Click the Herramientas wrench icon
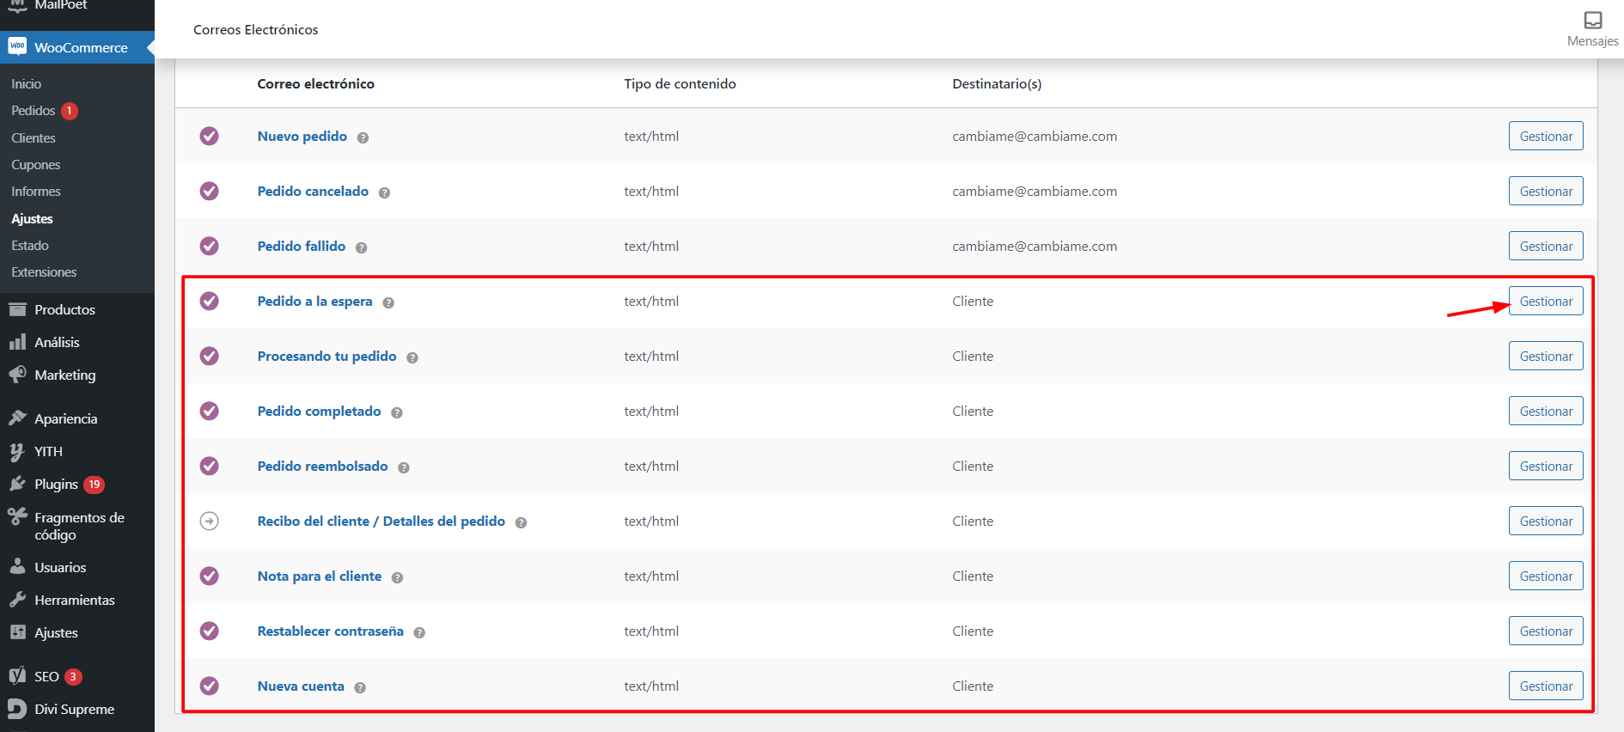This screenshot has width=1624, height=732. [17, 600]
